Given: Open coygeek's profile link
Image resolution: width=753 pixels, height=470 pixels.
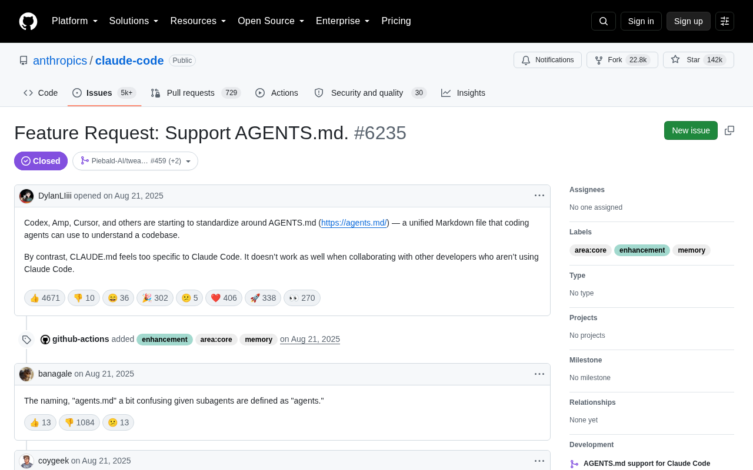Looking at the screenshot, I should (54, 461).
